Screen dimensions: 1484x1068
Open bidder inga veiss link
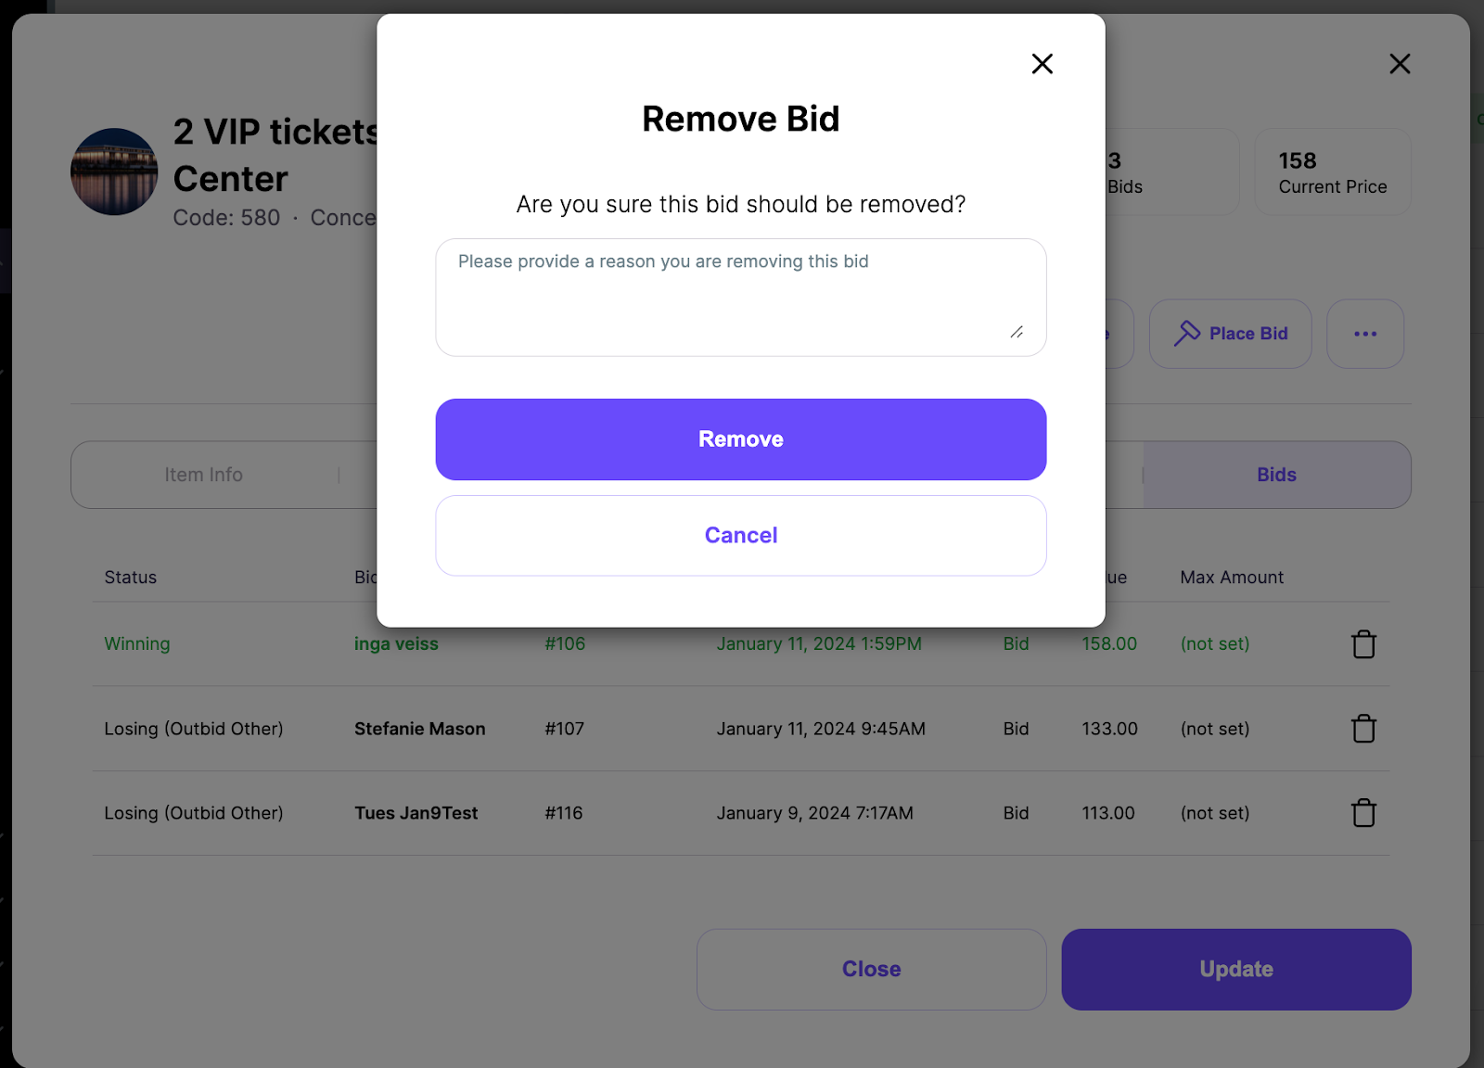[396, 643]
